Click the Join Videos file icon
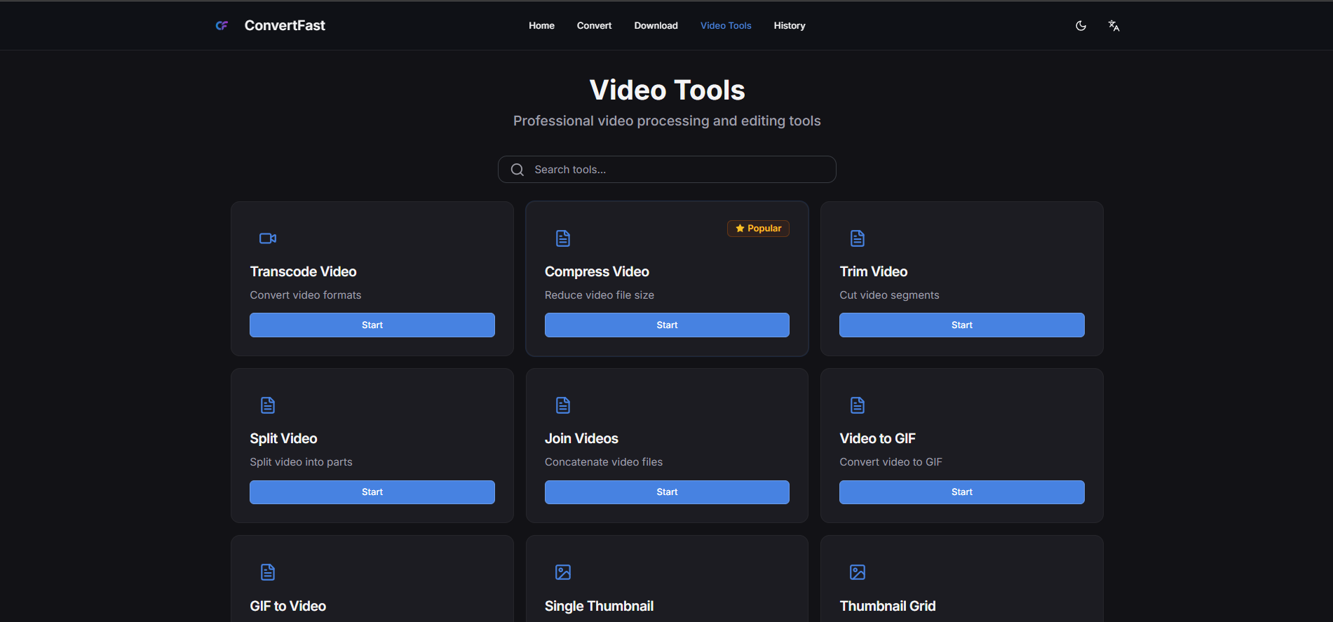 click(563, 405)
